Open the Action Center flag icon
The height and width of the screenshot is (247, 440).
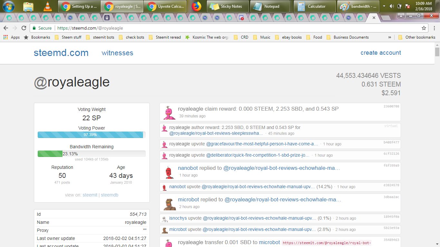[x=407, y=6]
